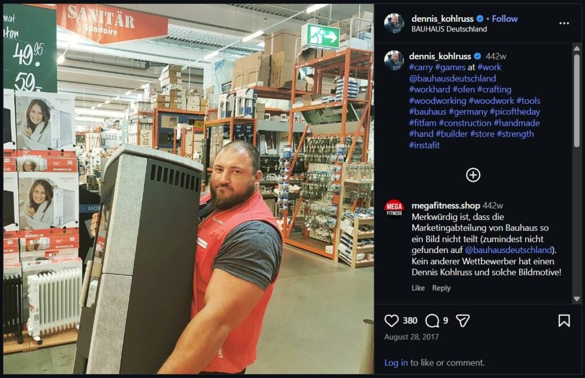Like the megafitness.shop comment
The image size is (585, 378).
coord(418,288)
